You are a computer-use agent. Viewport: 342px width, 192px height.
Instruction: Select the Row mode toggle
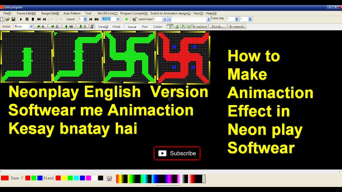click(145, 27)
